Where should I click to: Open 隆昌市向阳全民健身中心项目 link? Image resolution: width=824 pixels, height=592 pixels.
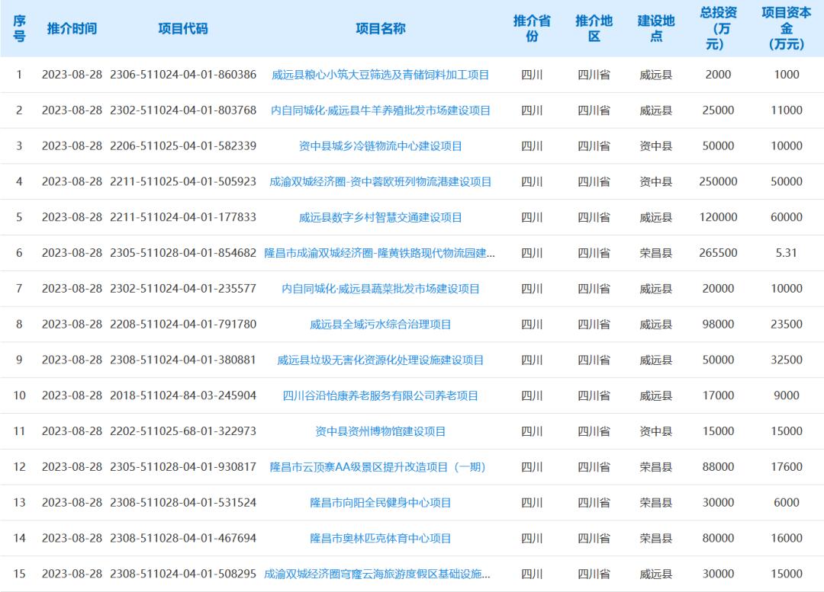[x=381, y=502]
